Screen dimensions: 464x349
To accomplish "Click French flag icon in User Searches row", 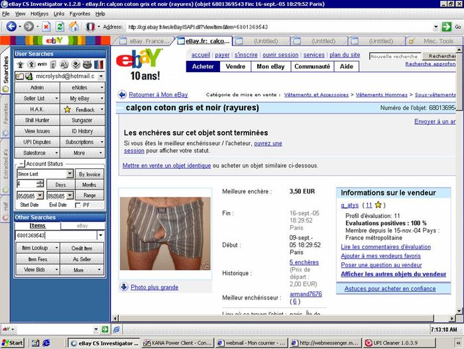I will pyautogui.click(x=99, y=64).
